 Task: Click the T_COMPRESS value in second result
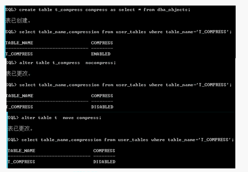tap(19, 107)
